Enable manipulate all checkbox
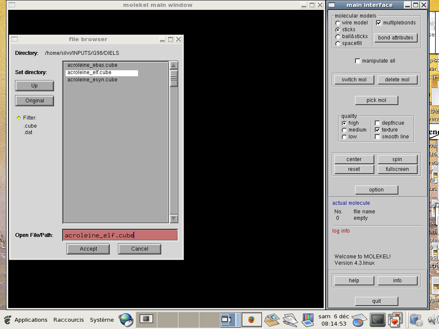 tap(358, 61)
